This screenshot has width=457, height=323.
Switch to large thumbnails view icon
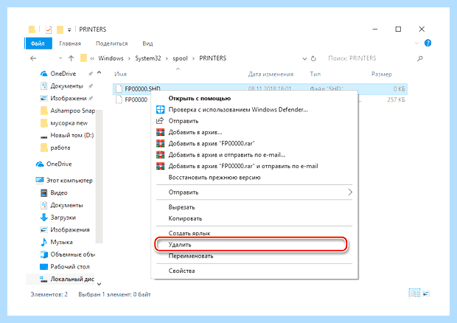click(426, 294)
